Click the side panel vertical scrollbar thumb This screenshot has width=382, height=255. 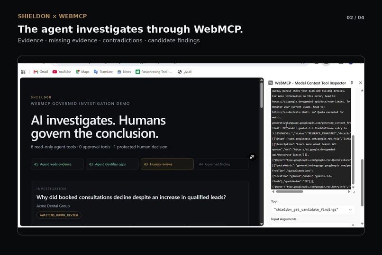362,182
